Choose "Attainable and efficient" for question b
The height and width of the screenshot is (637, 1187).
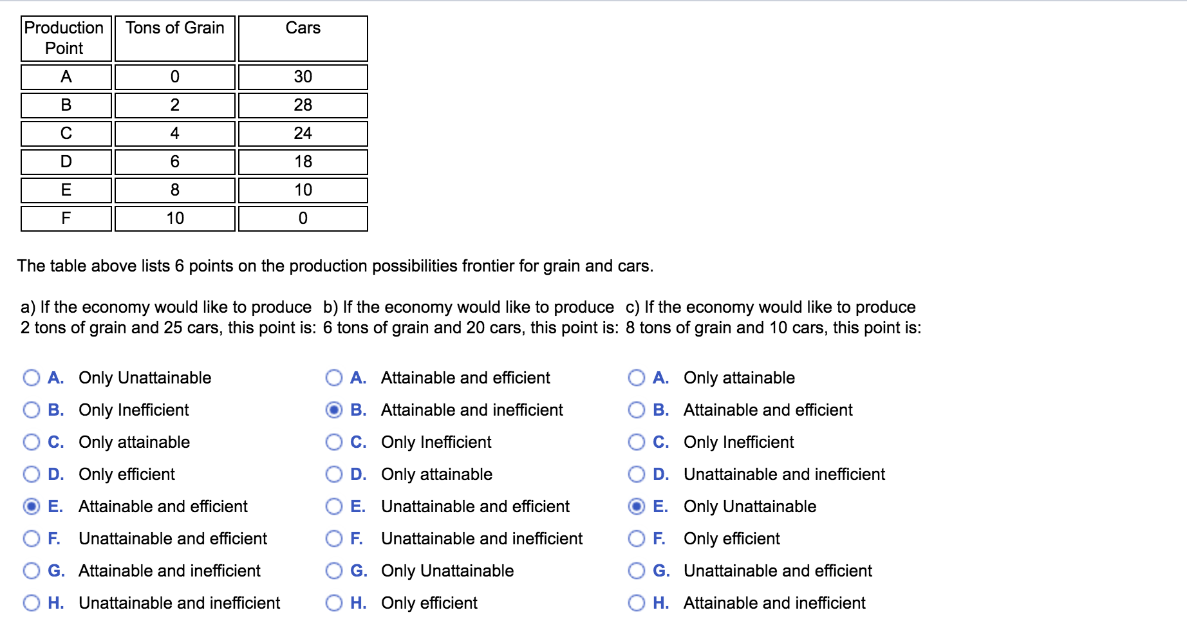334,378
